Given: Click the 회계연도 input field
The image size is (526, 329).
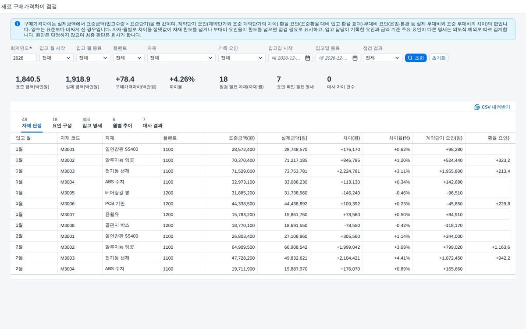Looking at the screenshot, I should pyautogui.click(x=24, y=58).
